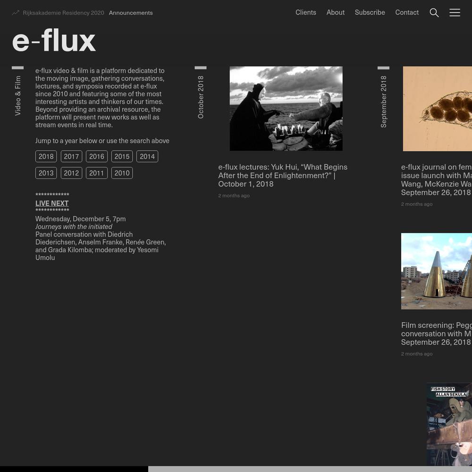Viewport: 472px width, 472px height.
Task: Open the About menu item
Action: (335, 12)
